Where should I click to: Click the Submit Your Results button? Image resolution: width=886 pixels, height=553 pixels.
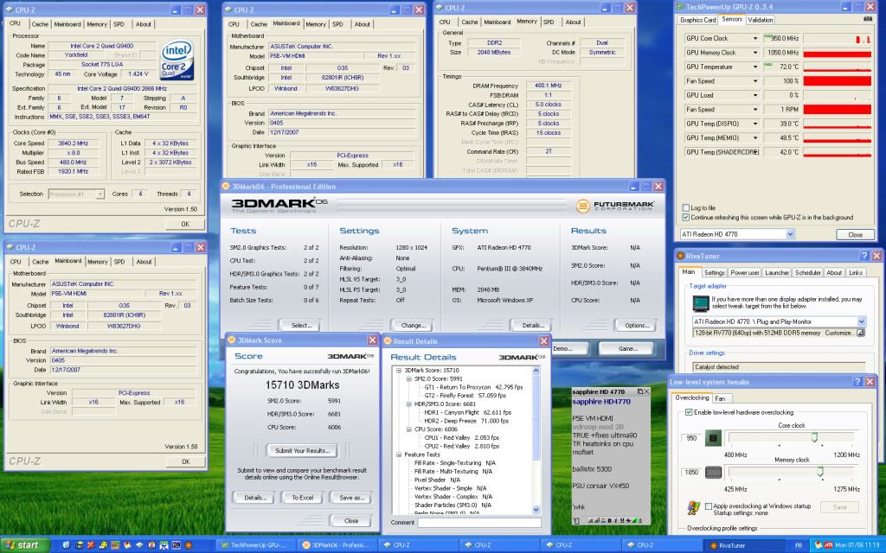301,450
